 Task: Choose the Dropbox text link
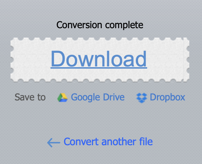(167, 97)
